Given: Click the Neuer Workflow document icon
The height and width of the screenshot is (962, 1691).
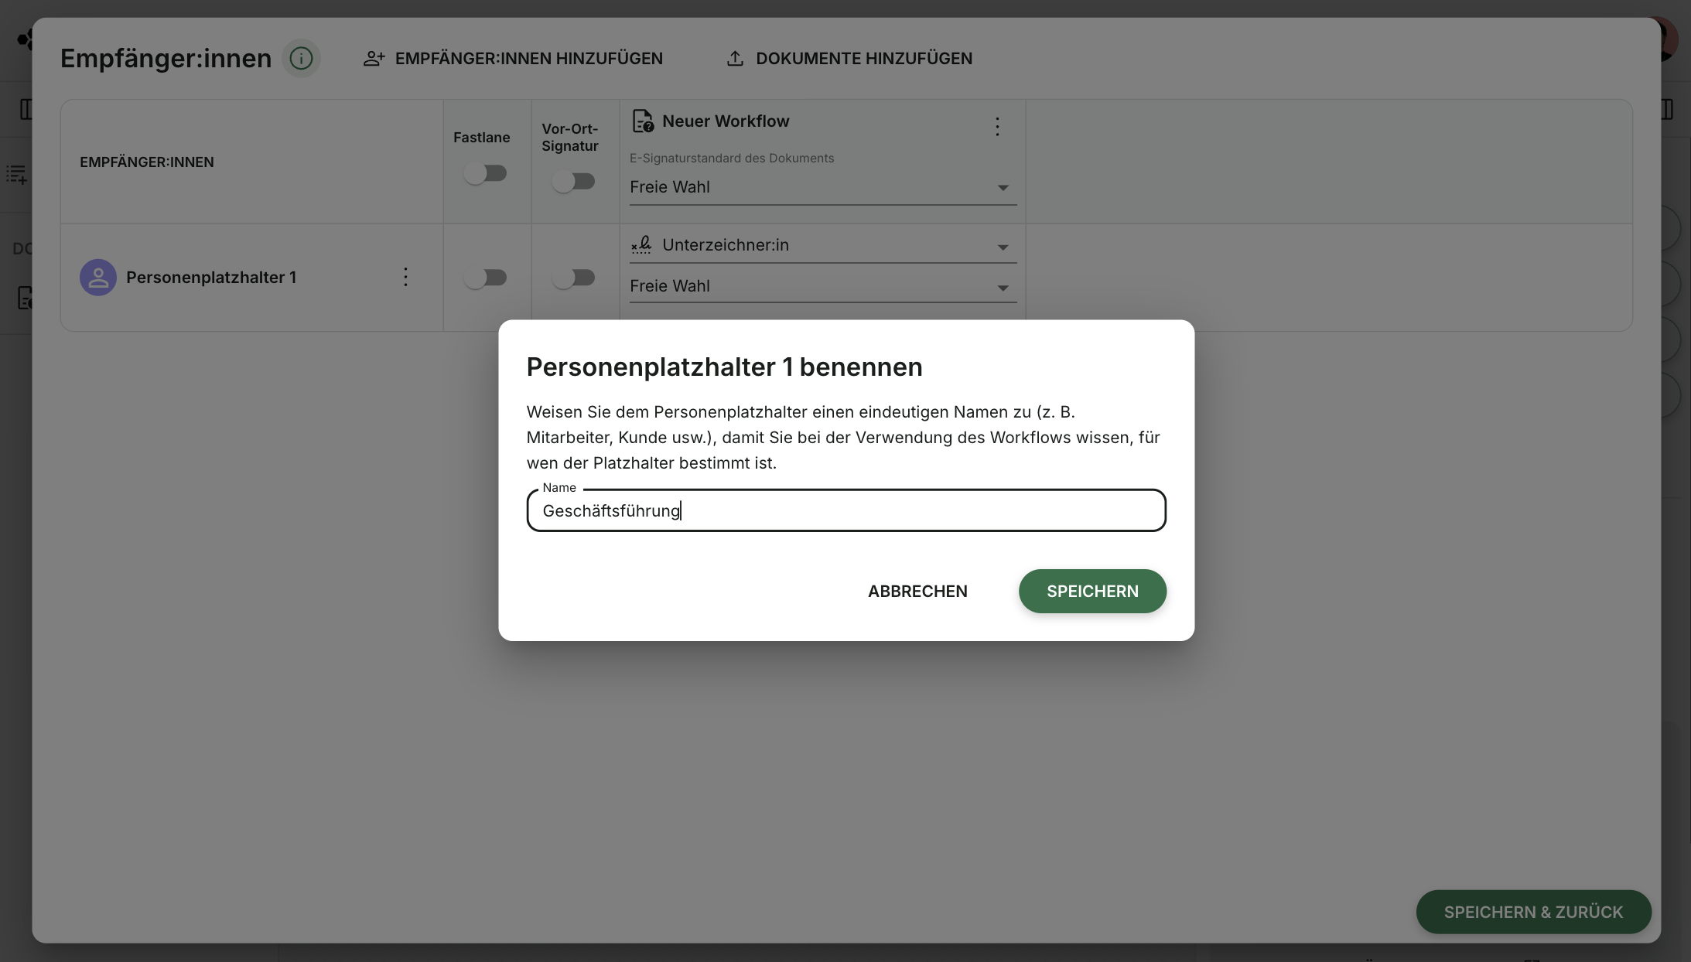Looking at the screenshot, I should pos(642,121).
